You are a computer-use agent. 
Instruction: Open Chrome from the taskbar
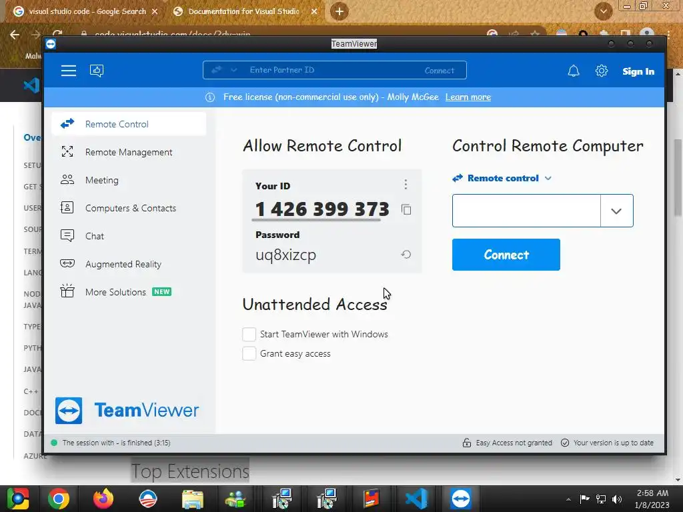click(x=59, y=499)
